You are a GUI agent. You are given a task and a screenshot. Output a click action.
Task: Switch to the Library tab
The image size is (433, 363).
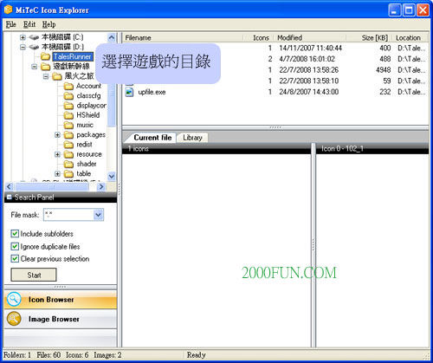(192, 138)
